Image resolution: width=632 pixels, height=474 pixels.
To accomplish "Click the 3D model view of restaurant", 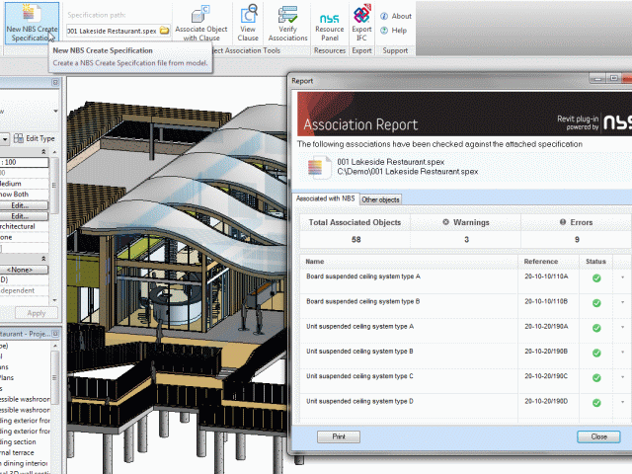I will (x=178, y=275).
